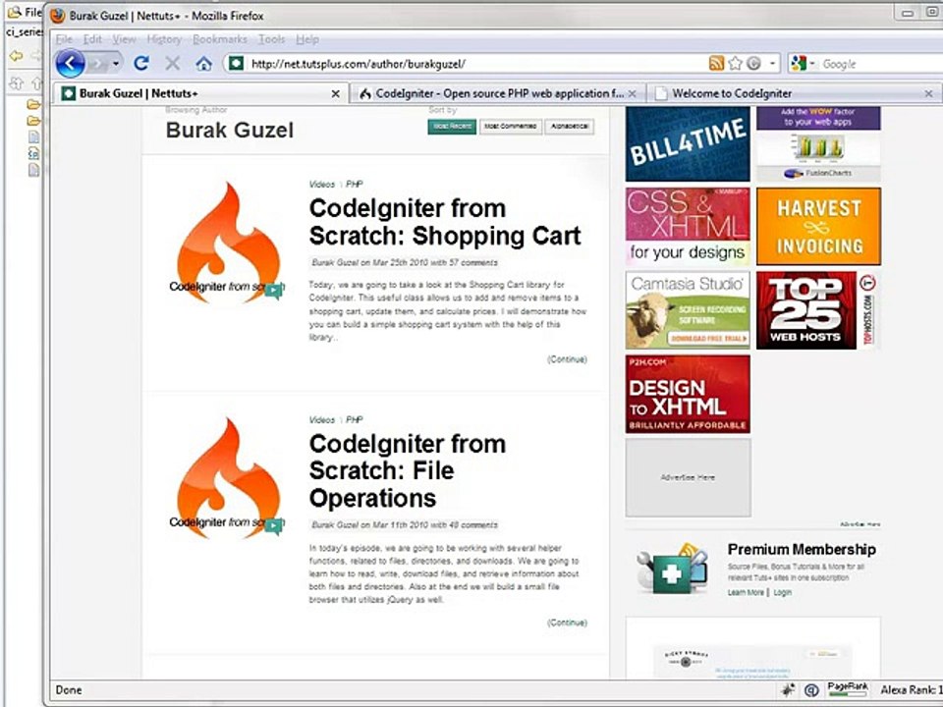Open the PHP category on Shopping Cart post
Screen dimensions: 943x707
(355, 184)
